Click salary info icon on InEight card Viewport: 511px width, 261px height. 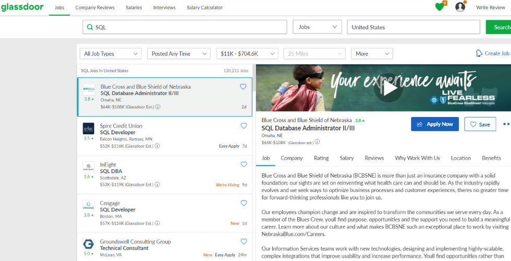click(x=157, y=184)
